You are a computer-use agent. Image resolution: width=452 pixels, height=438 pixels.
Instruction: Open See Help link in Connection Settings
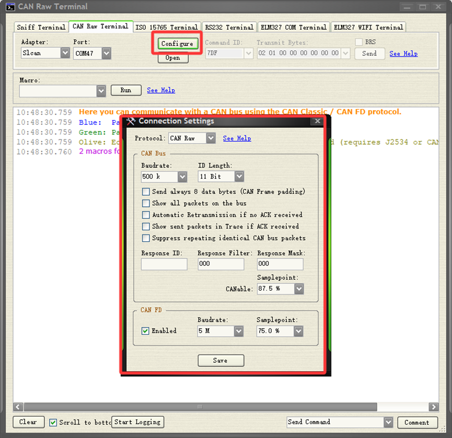[x=237, y=138]
